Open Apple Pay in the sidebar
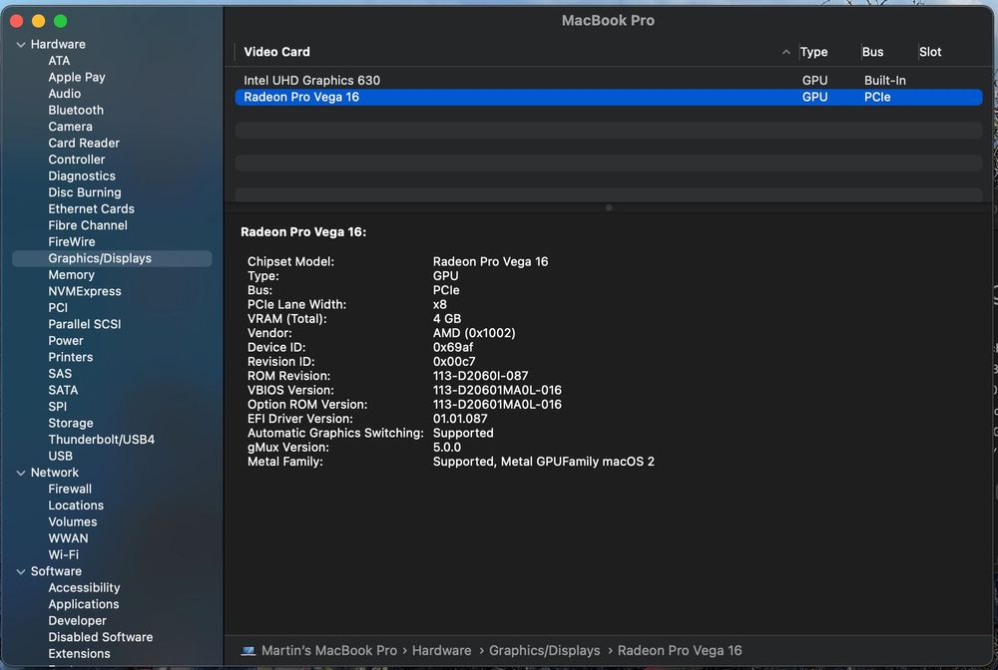The height and width of the screenshot is (670, 998). [77, 78]
